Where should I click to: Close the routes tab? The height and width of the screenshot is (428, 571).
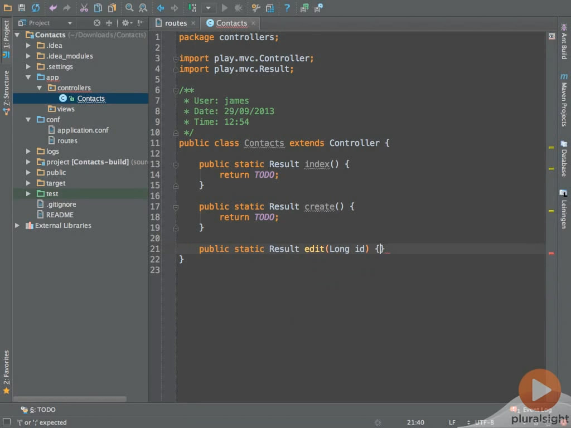tap(193, 23)
